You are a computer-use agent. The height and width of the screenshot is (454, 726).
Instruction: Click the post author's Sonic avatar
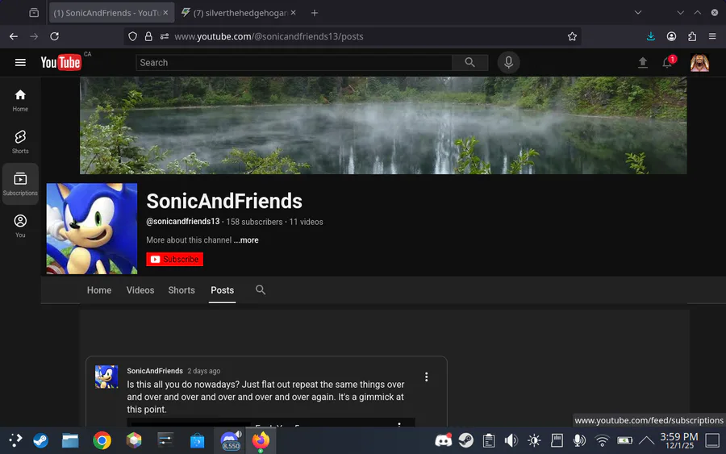(x=106, y=377)
